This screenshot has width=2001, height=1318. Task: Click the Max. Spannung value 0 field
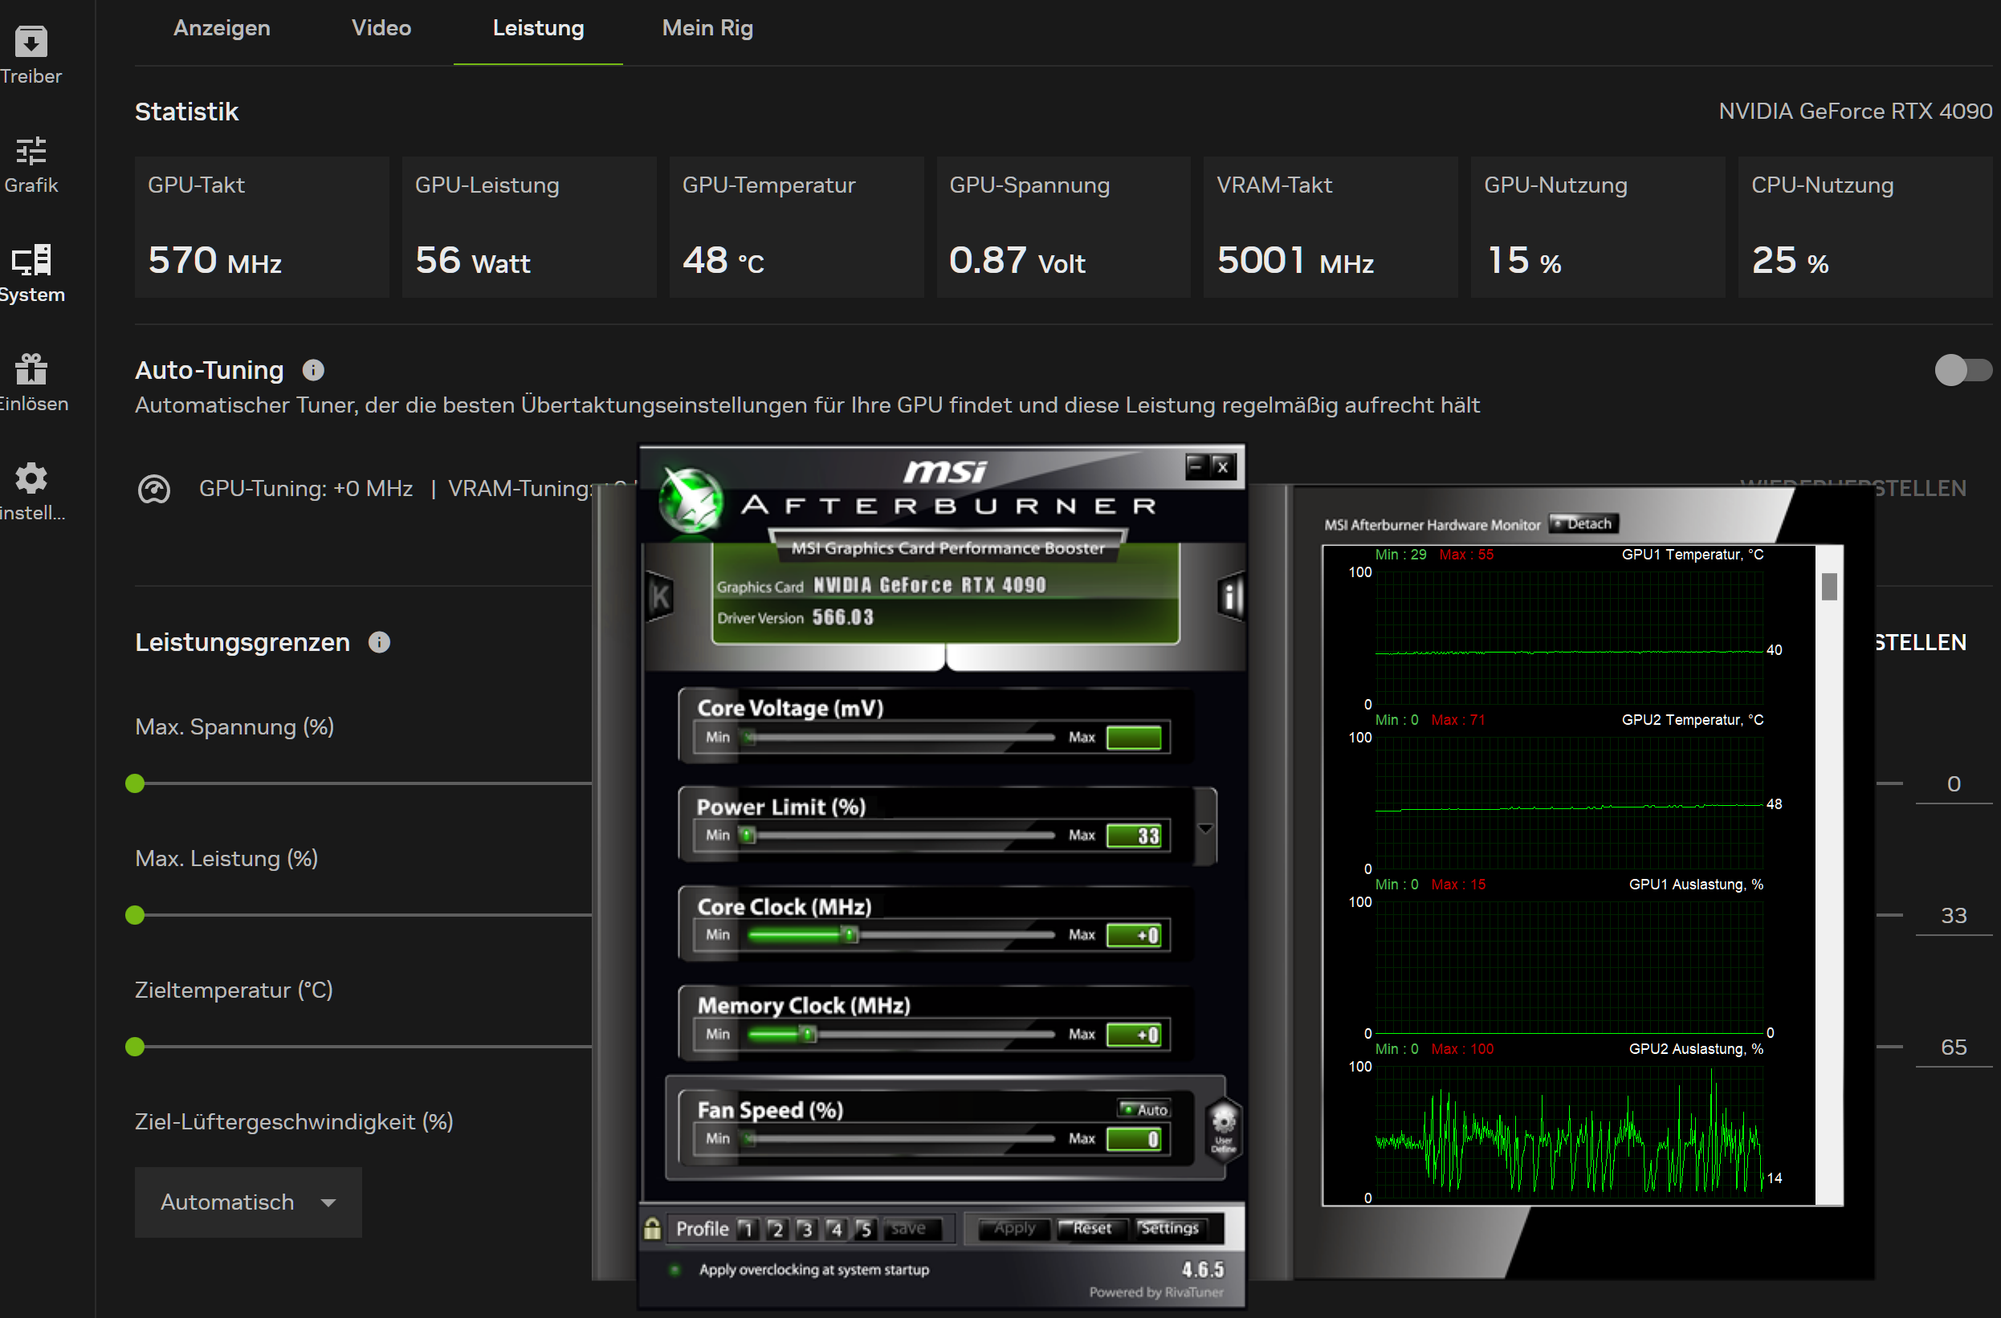click(1953, 783)
